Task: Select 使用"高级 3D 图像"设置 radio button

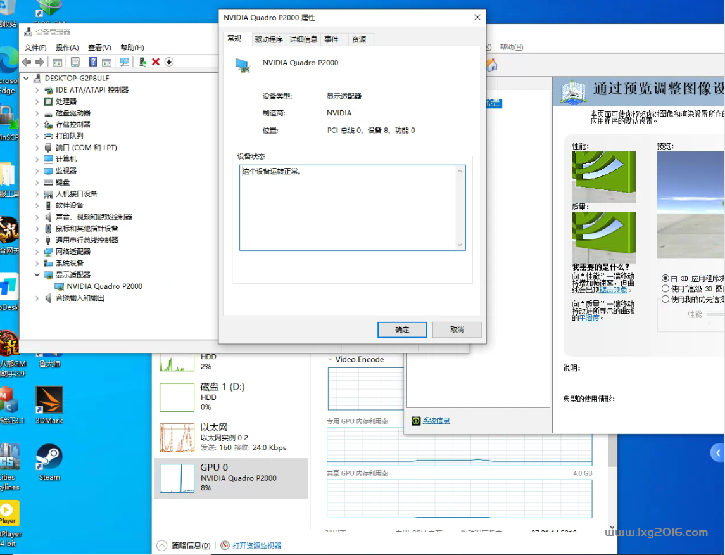Action: pos(665,289)
